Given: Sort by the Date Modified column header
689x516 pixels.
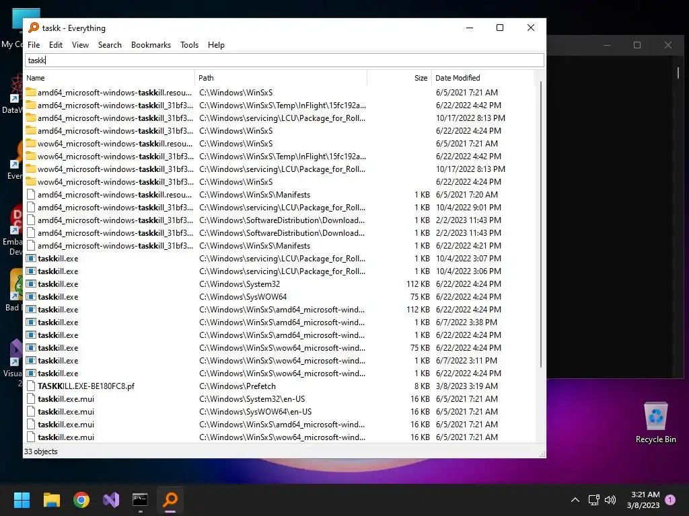Looking at the screenshot, I should coord(483,78).
